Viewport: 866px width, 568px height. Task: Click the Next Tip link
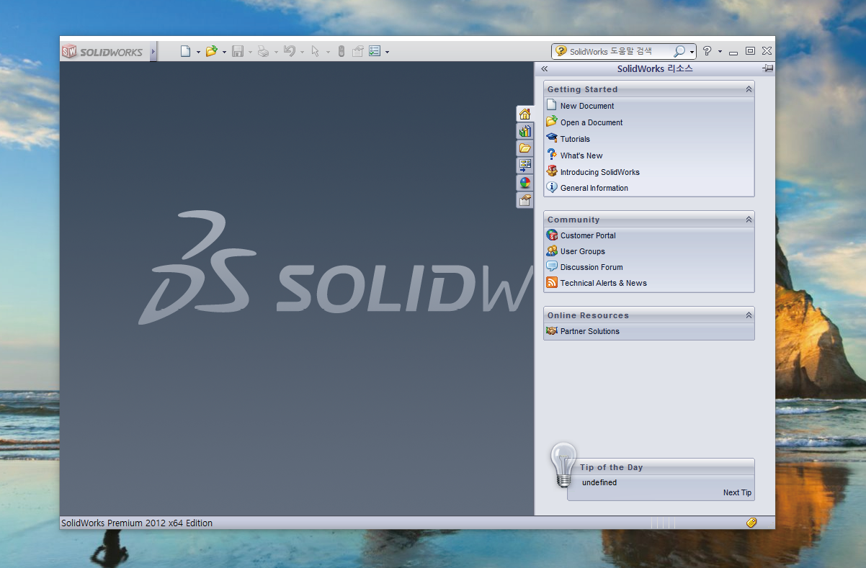[737, 493]
